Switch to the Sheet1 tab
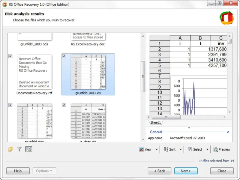Viewport: 240px width, 180px height. tap(155, 122)
